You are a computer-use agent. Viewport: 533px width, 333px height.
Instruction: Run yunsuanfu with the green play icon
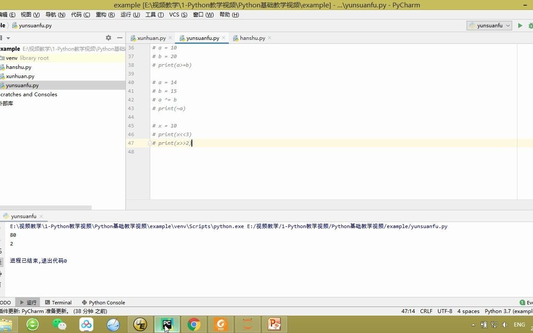tap(520, 26)
